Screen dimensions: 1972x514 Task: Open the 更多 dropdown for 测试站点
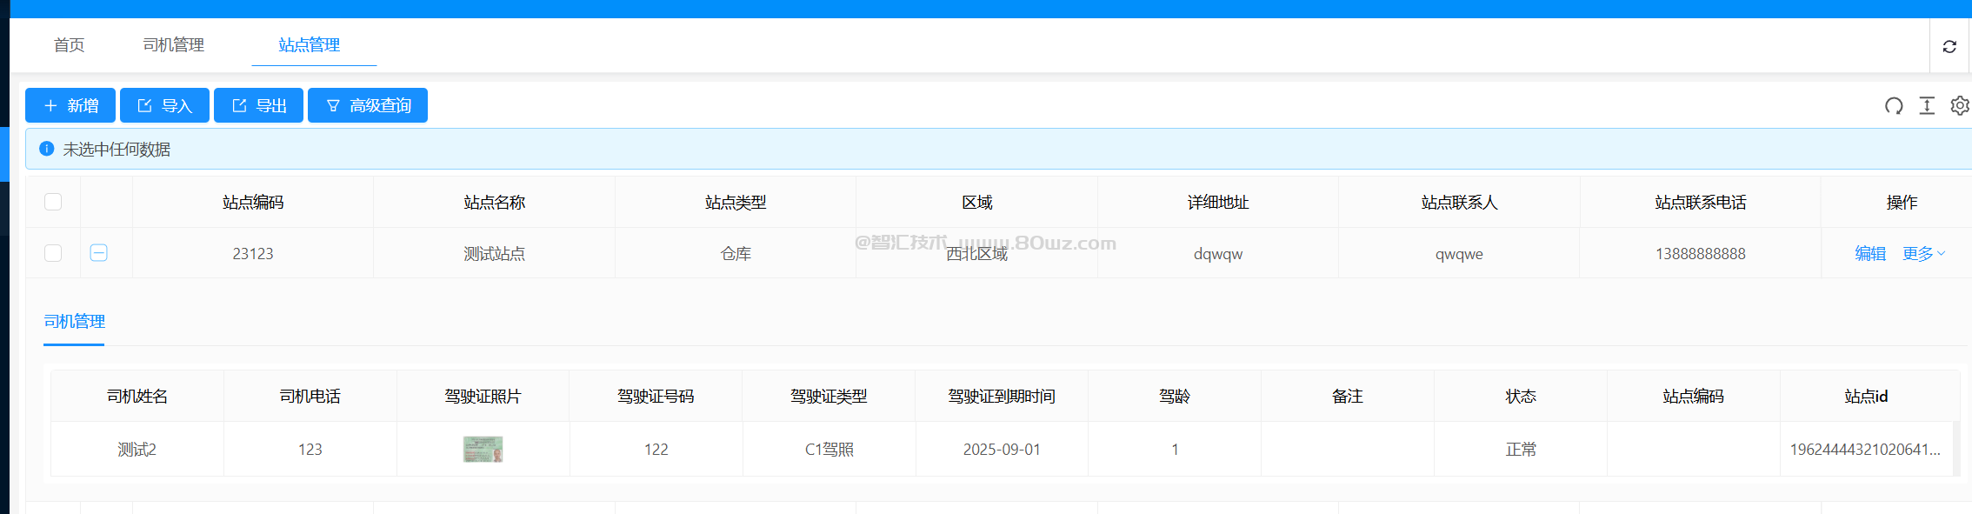[1923, 254]
